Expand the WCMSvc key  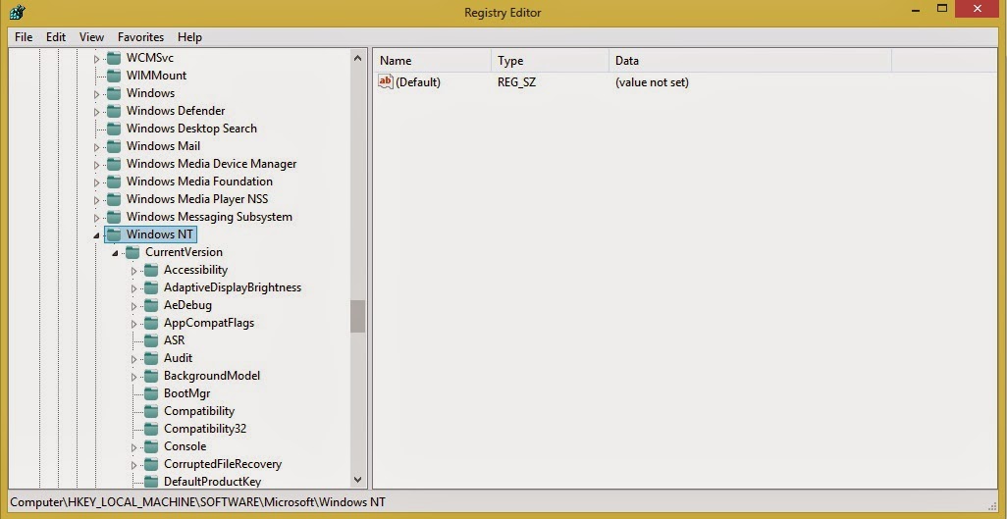[97, 59]
